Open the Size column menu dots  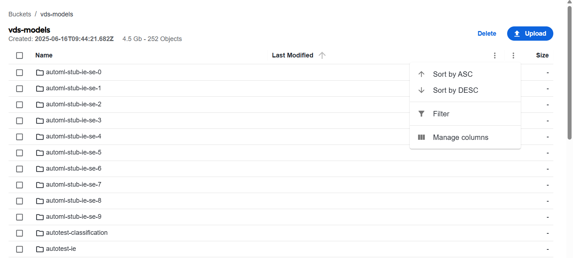pyautogui.click(x=513, y=55)
